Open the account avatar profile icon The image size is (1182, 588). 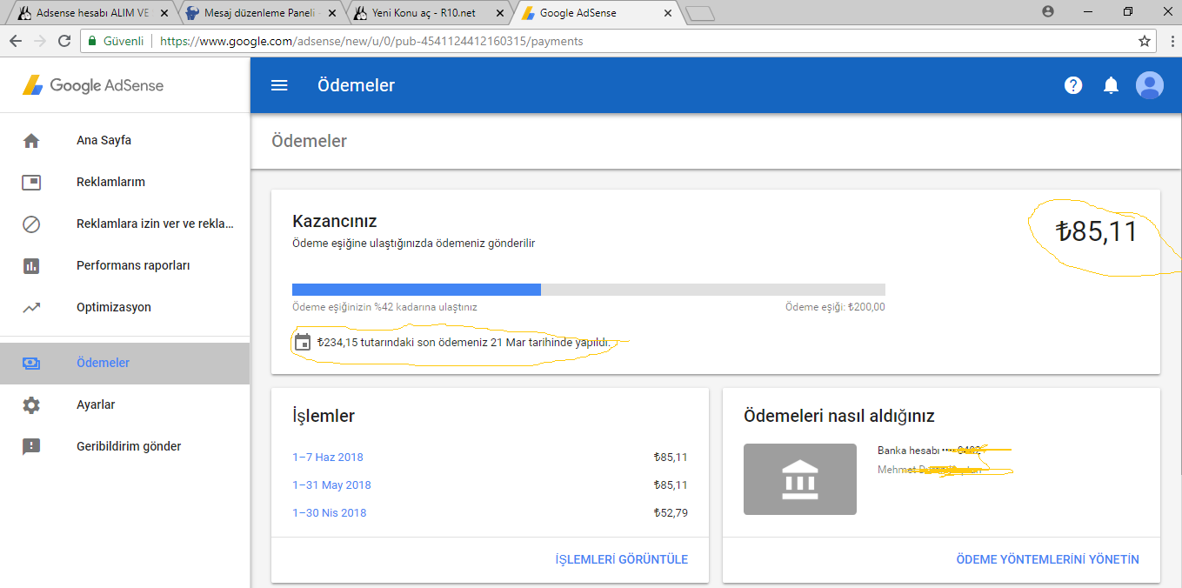pos(1150,85)
